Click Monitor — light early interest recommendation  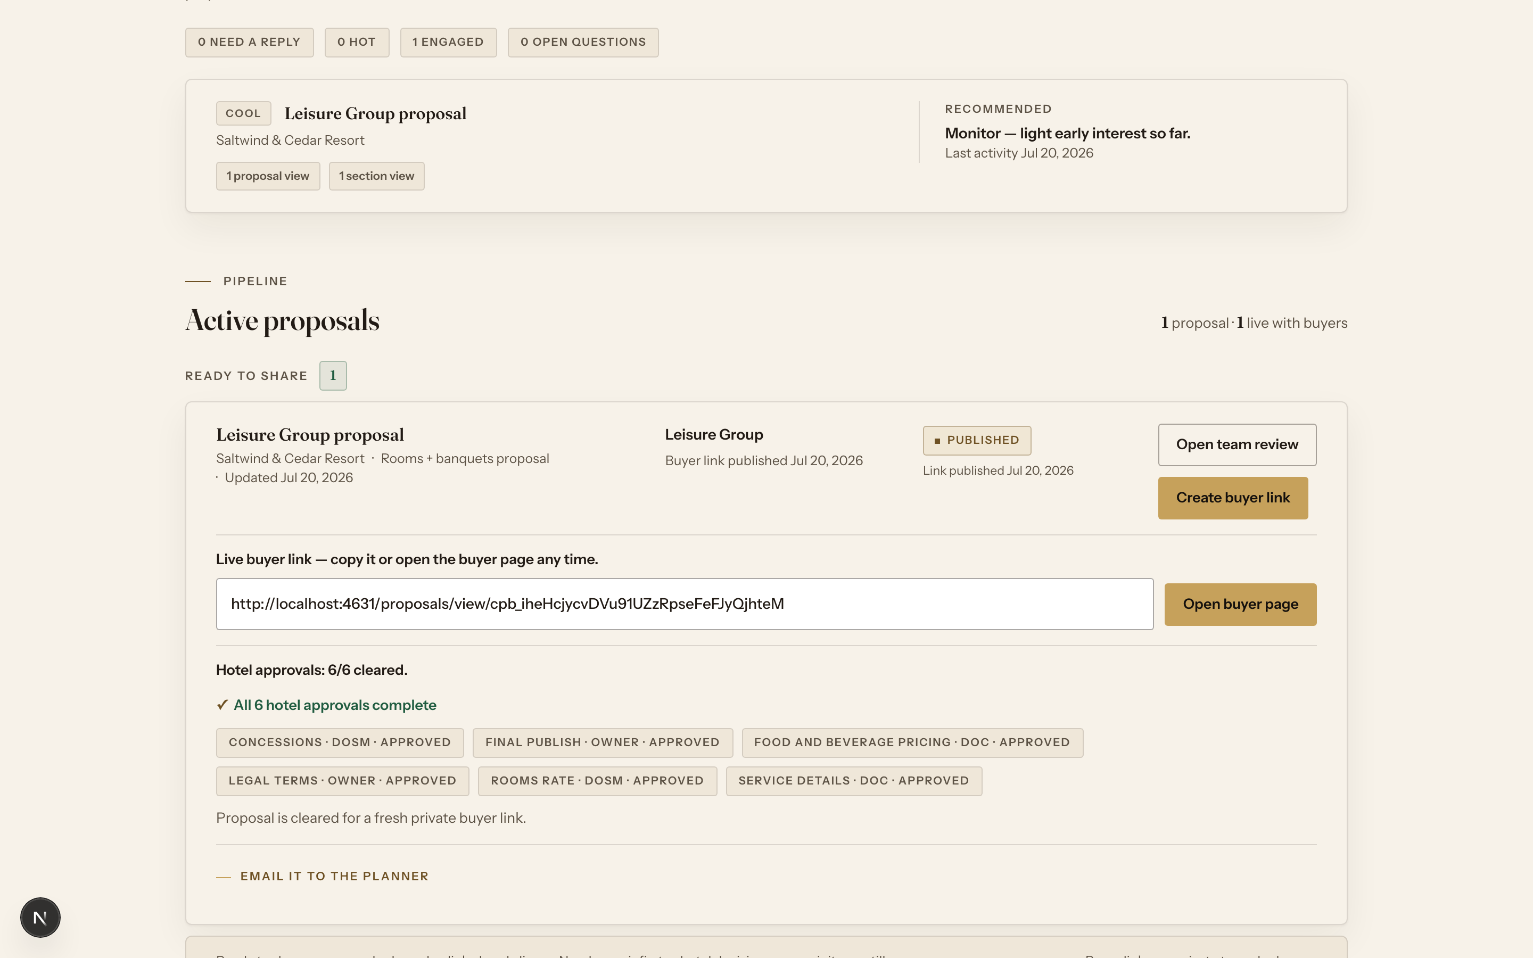[1067, 134]
